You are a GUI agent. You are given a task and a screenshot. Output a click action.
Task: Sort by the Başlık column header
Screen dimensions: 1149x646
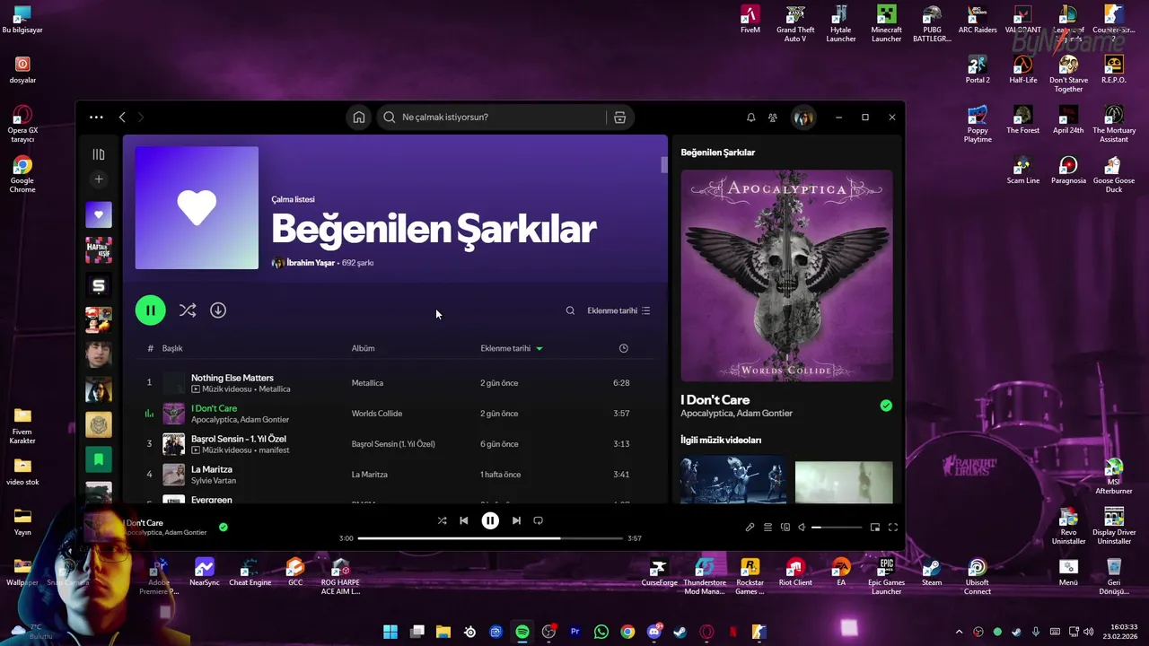pos(172,348)
